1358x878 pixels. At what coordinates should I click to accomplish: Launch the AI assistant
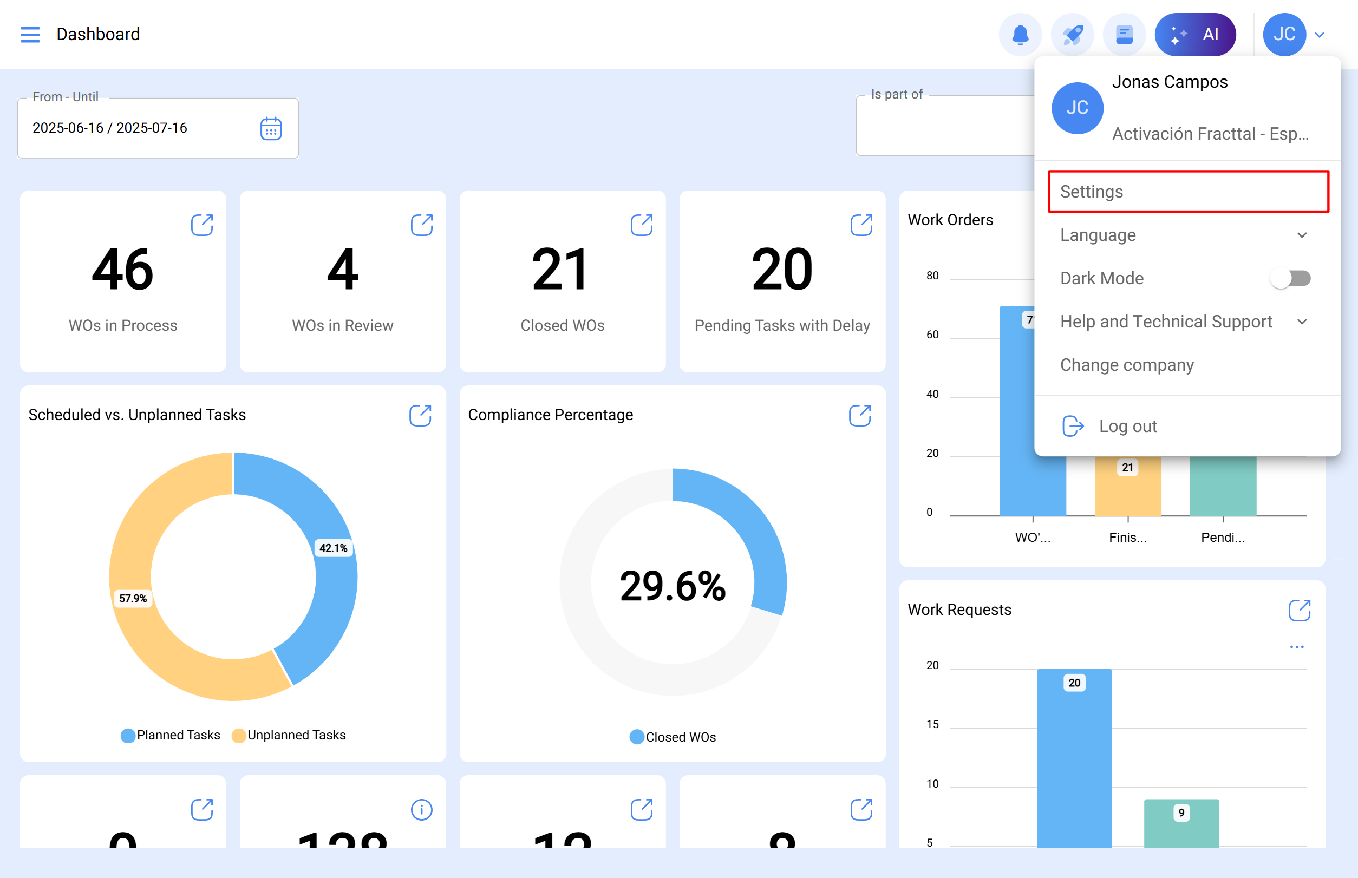click(1196, 34)
